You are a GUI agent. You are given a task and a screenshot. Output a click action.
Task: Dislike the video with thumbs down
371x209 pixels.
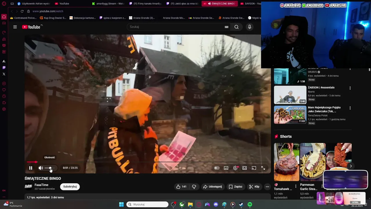tap(194, 187)
